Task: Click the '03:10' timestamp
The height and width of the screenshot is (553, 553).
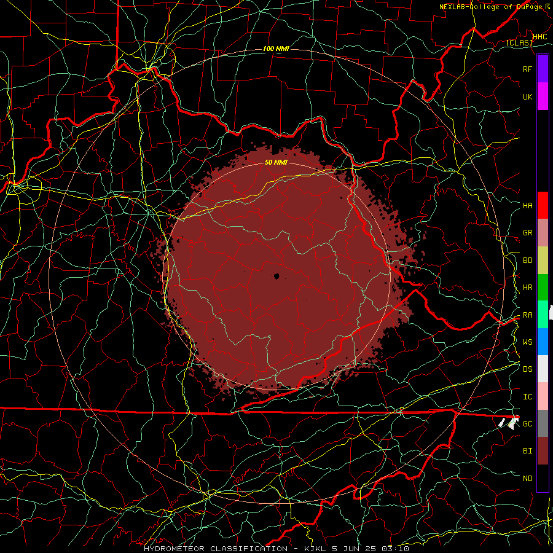Action: coord(396,549)
